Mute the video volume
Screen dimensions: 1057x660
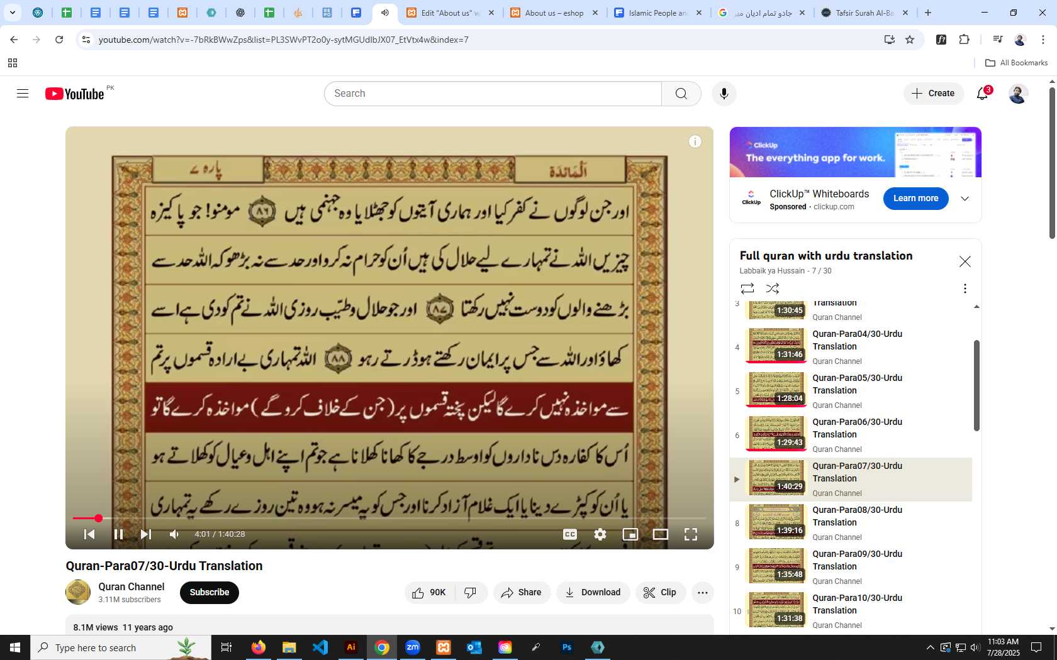point(174,534)
